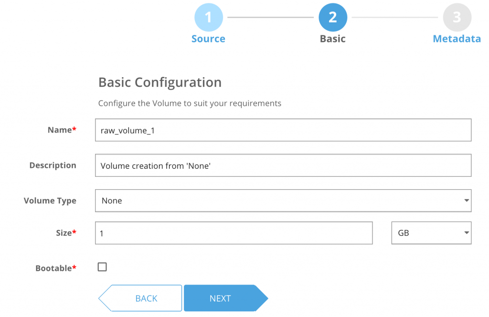
Task: Focus the Size value input
Action: click(234, 233)
